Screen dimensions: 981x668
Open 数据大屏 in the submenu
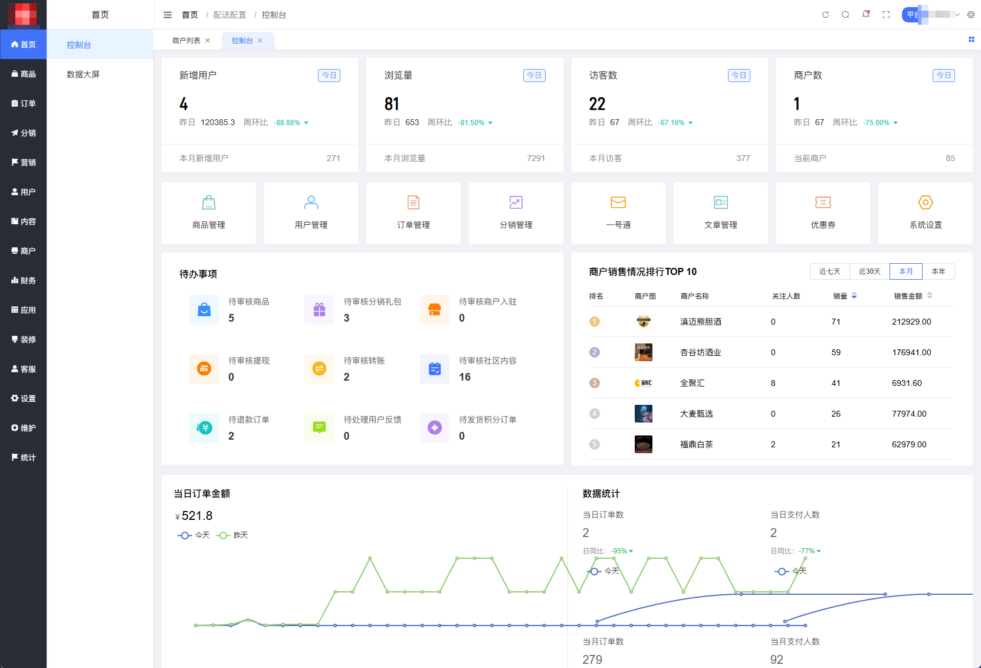[83, 74]
